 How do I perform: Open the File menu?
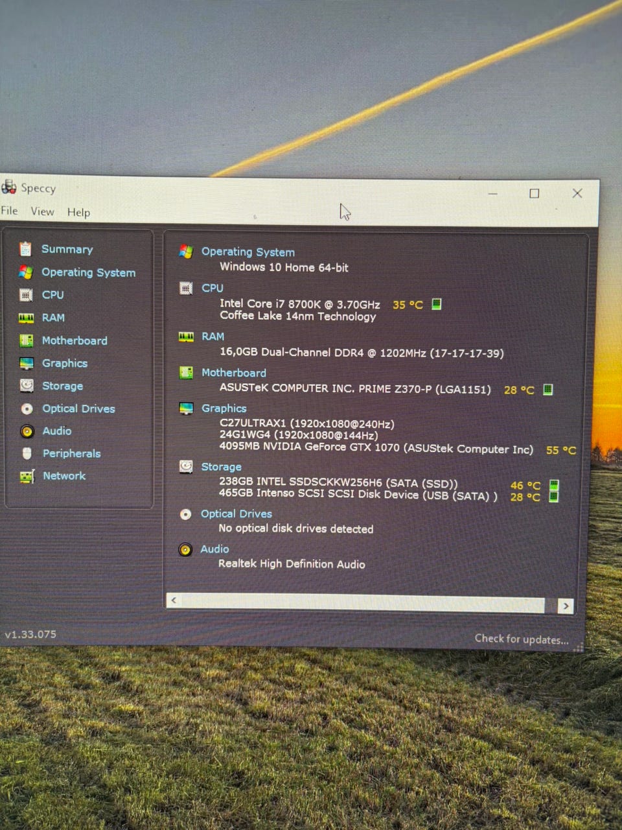(9, 210)
